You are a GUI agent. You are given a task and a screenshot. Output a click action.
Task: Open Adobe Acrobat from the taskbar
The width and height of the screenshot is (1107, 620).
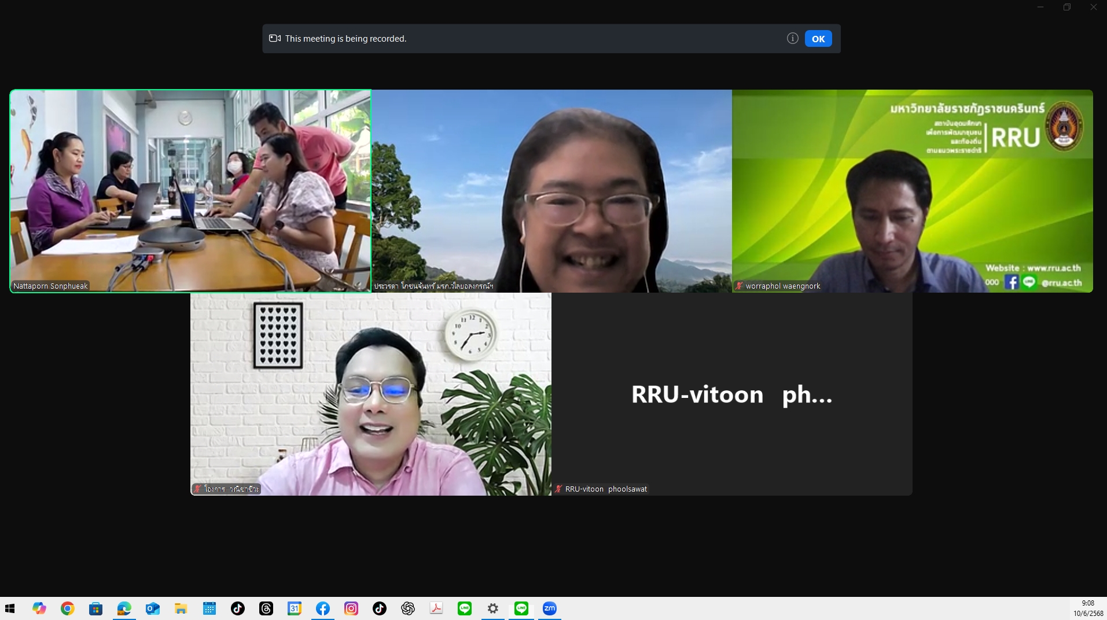pyautogui.click(x=436, y=608)
